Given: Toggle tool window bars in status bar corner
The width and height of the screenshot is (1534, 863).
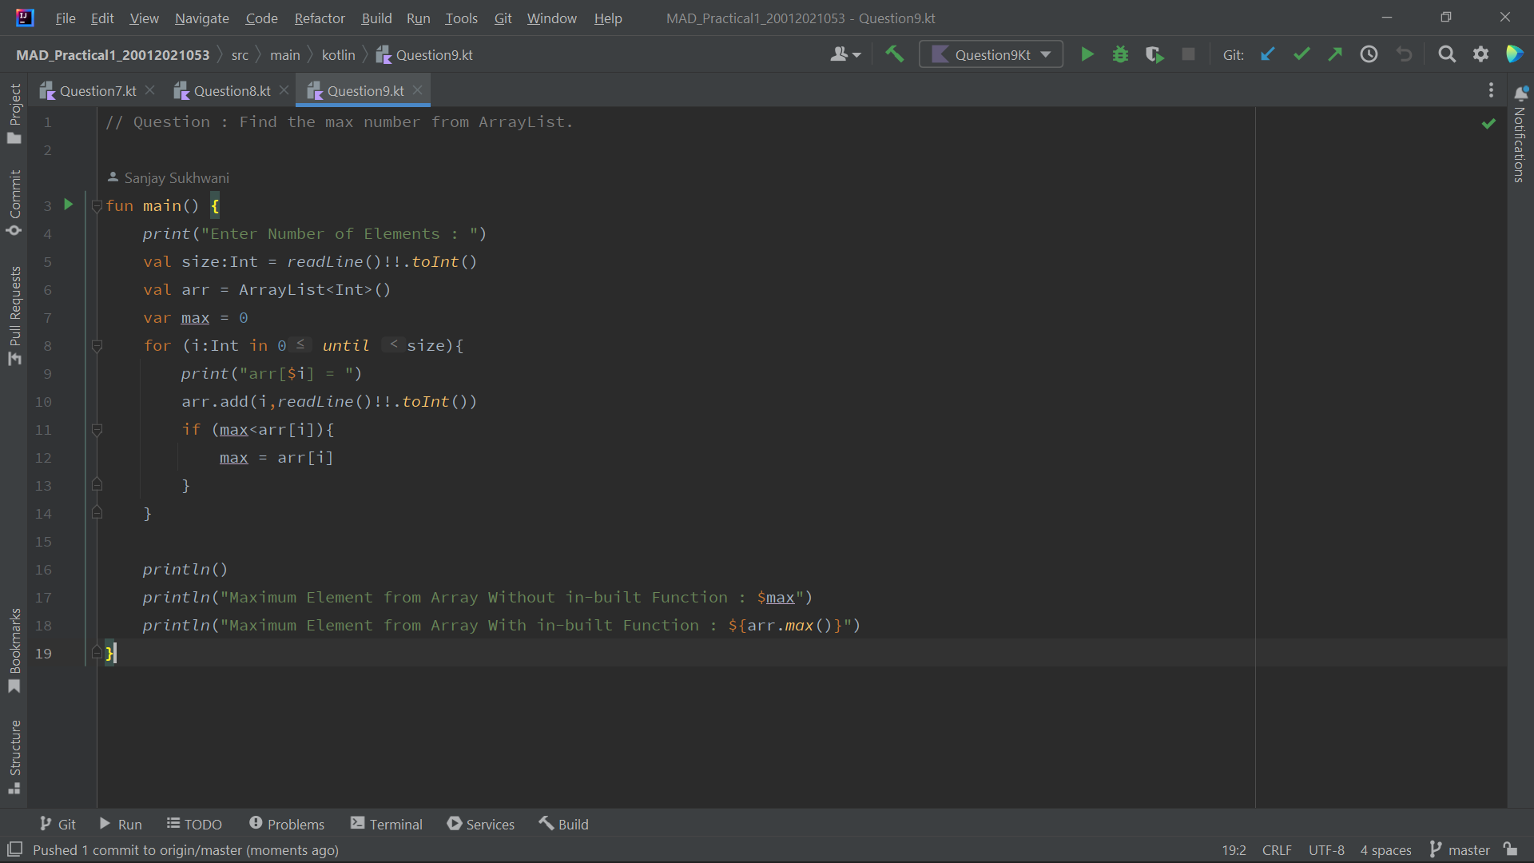Looking at the screenshot, I should 14,849.
